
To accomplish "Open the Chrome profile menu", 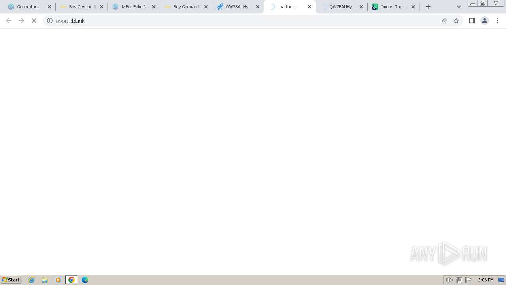I will coord(485,21).
